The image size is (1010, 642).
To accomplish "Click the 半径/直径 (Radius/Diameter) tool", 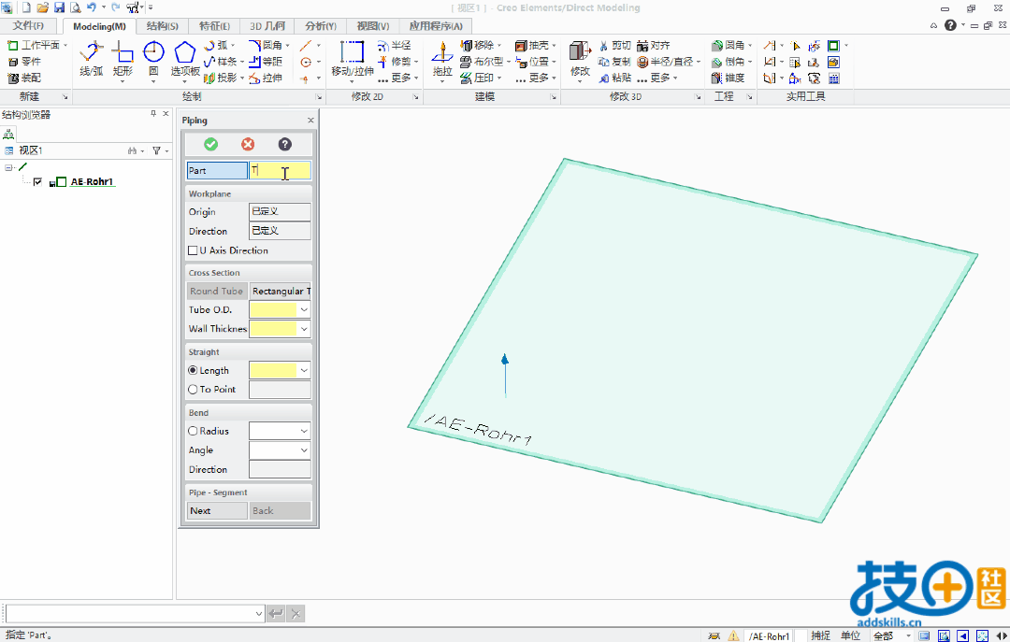I will 666,62.
